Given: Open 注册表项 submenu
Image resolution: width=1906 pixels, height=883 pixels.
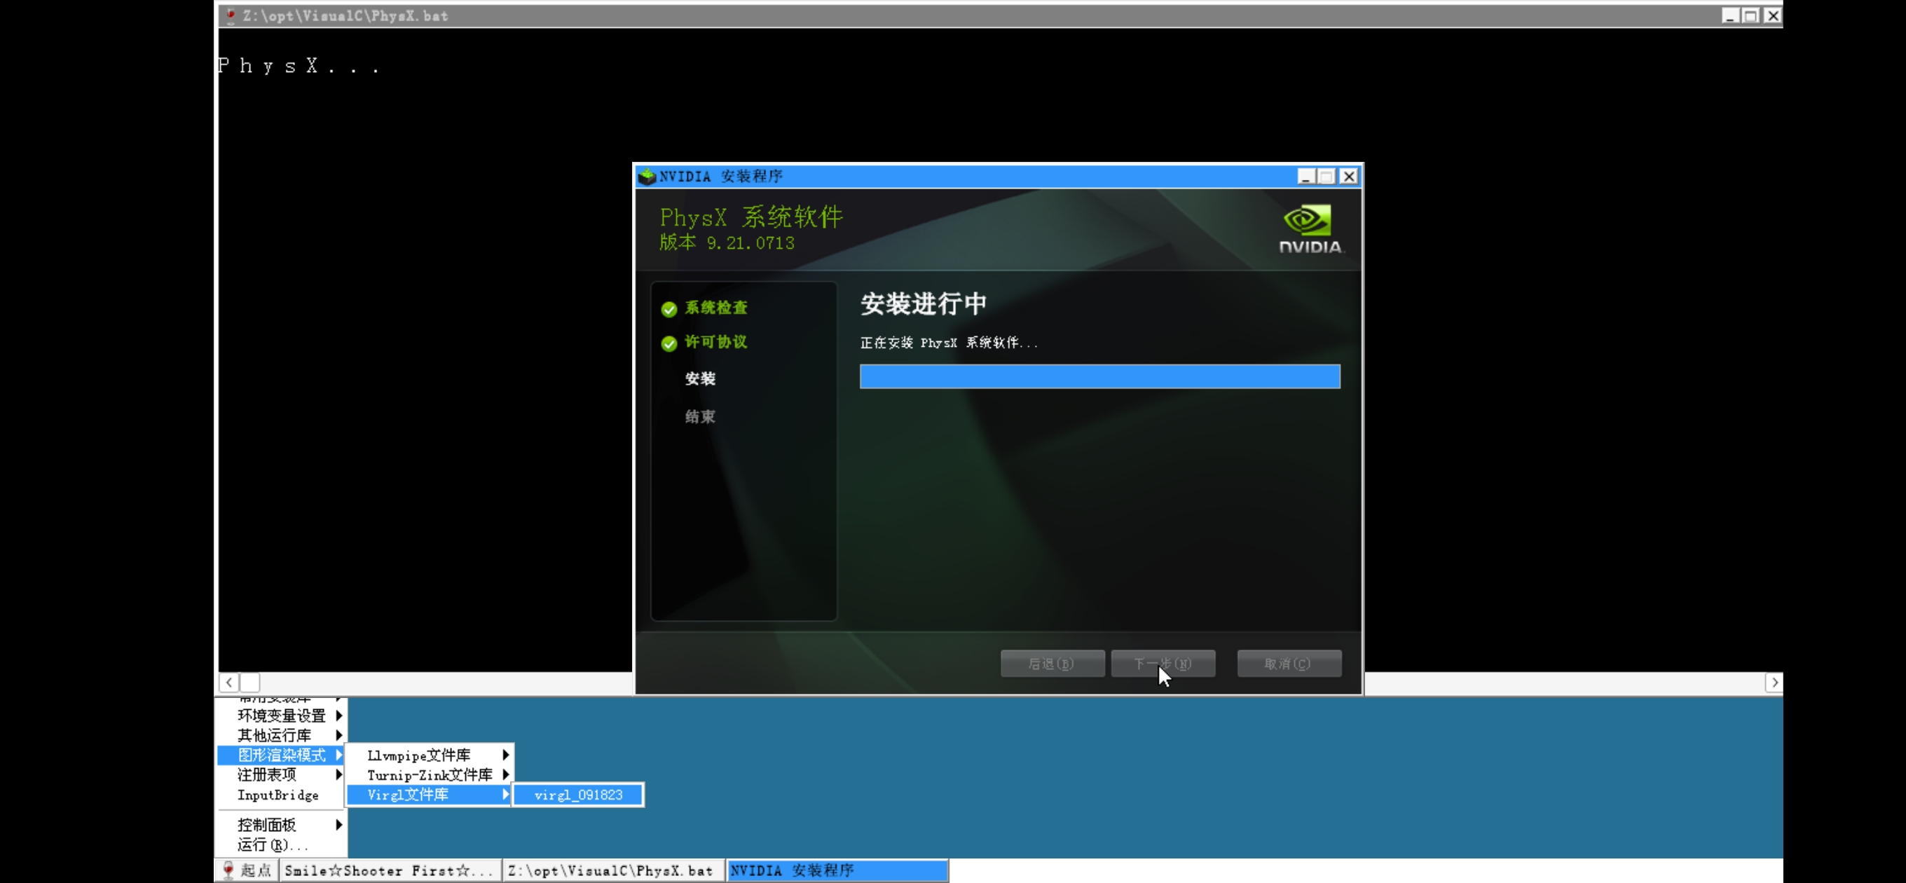Looking at the screenshot, I should [282, 774].
